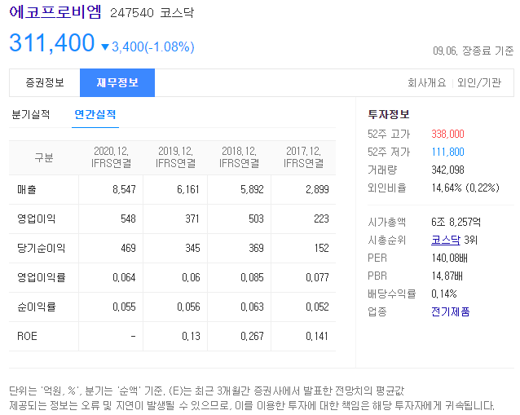Click the 247540 stock code

[132, 13]
